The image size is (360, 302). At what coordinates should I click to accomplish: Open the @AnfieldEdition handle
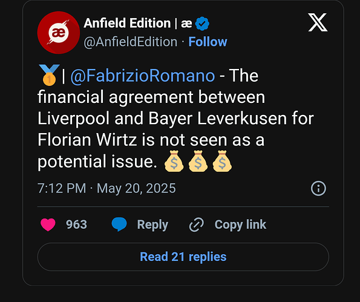(131, 42)
